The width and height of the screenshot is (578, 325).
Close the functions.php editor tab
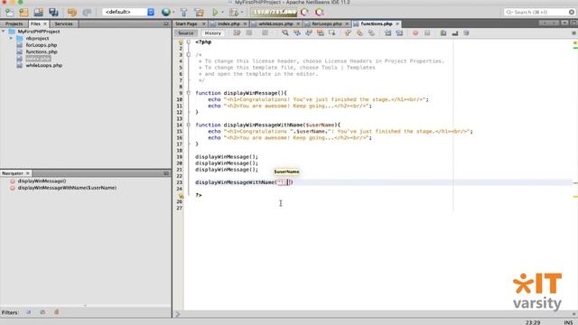coord(397,23)
